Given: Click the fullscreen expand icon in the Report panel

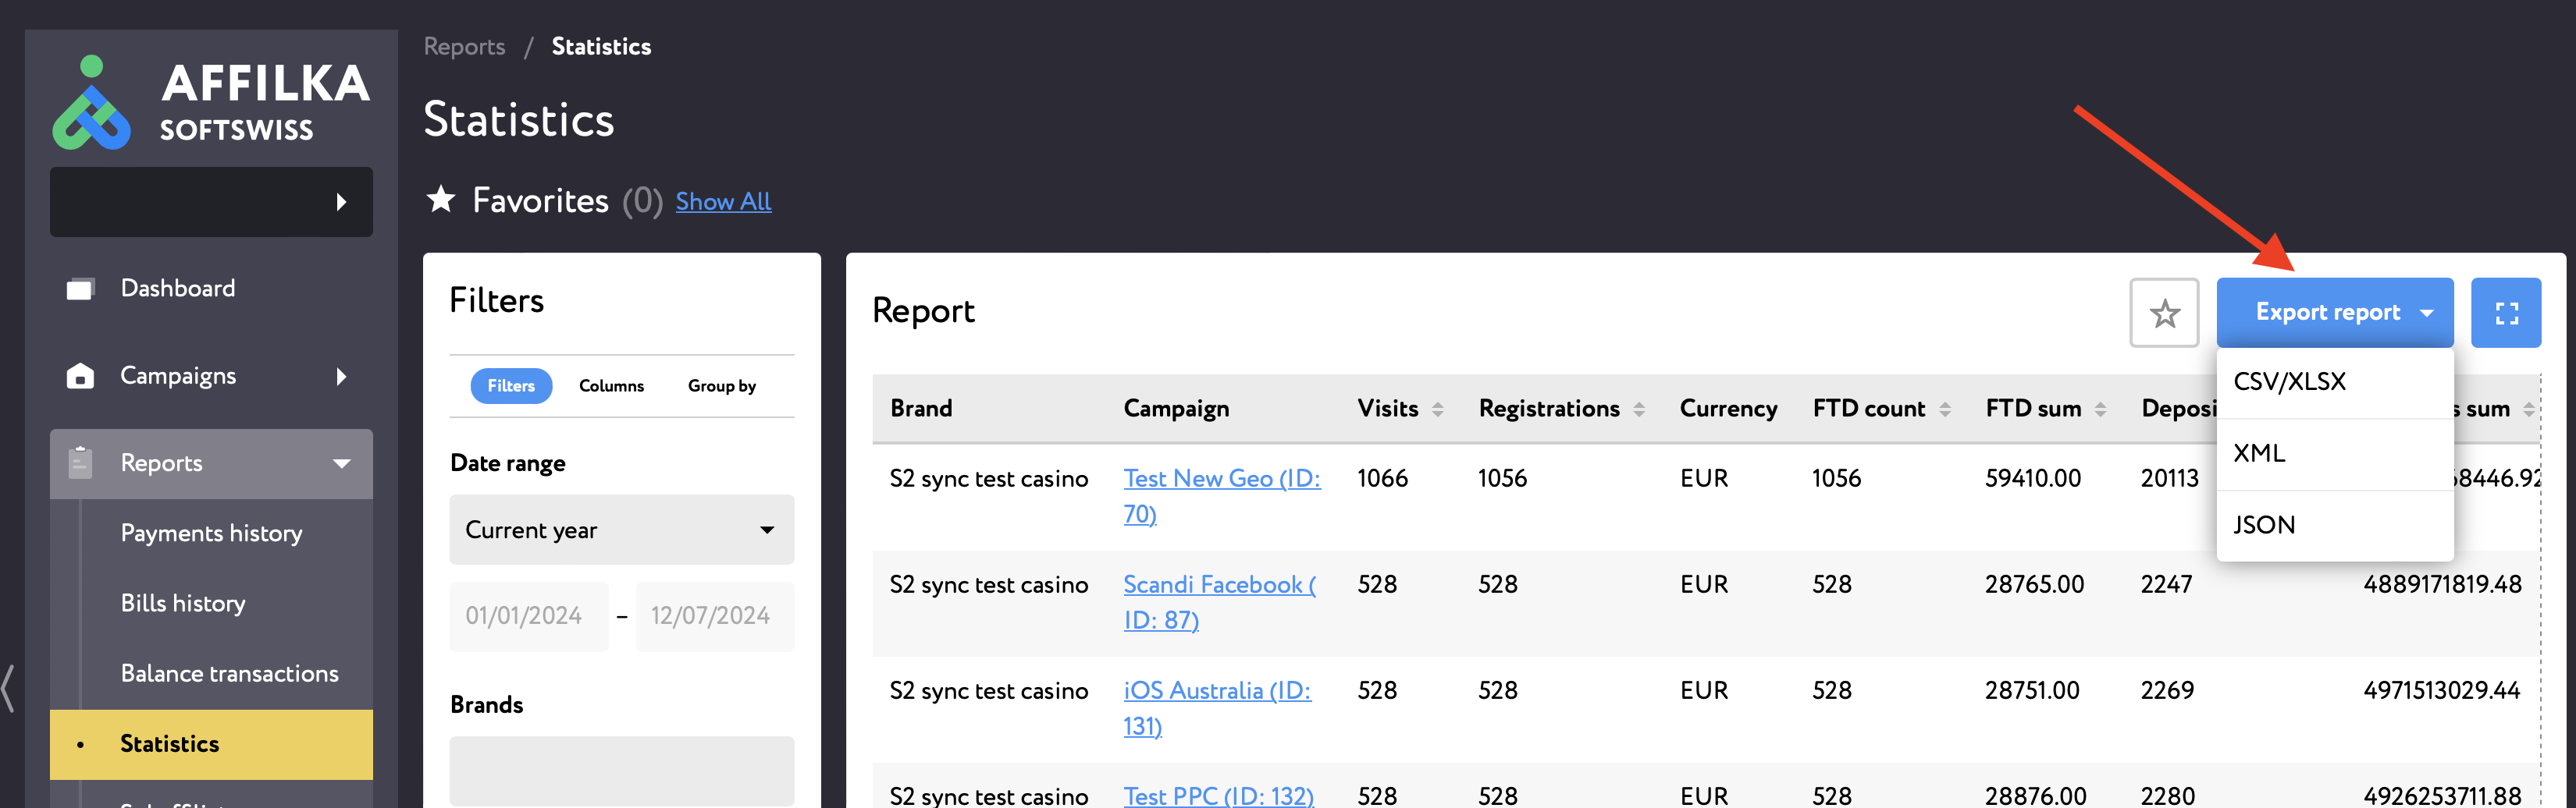Looking at the screenshot, I should click(x=2505, y=313).
